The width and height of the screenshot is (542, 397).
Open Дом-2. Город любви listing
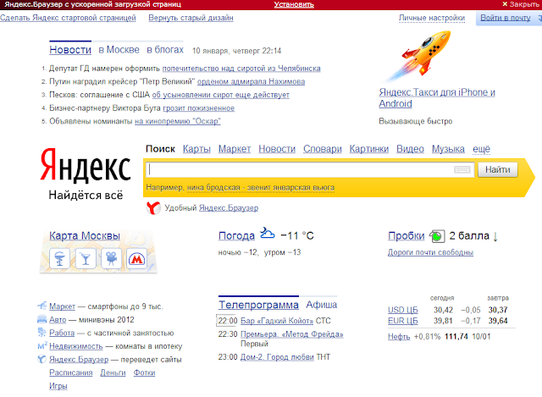click(277, 357)
